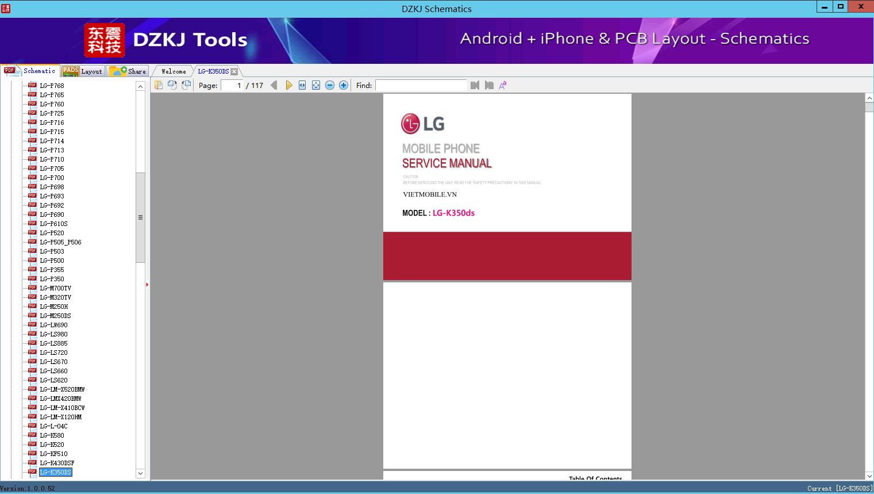Go to the next page arrow
This screenshot has height=494, width=874.
click(288, 85)
